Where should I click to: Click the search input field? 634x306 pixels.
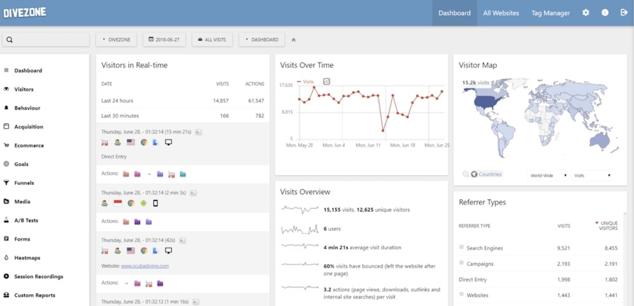click(46, 39)
